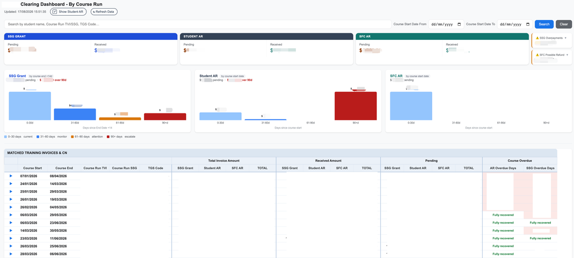Expand the SFC Possible Refund dropdown arrow
This screenshot has width=574, height=258.
pos(568,55)
